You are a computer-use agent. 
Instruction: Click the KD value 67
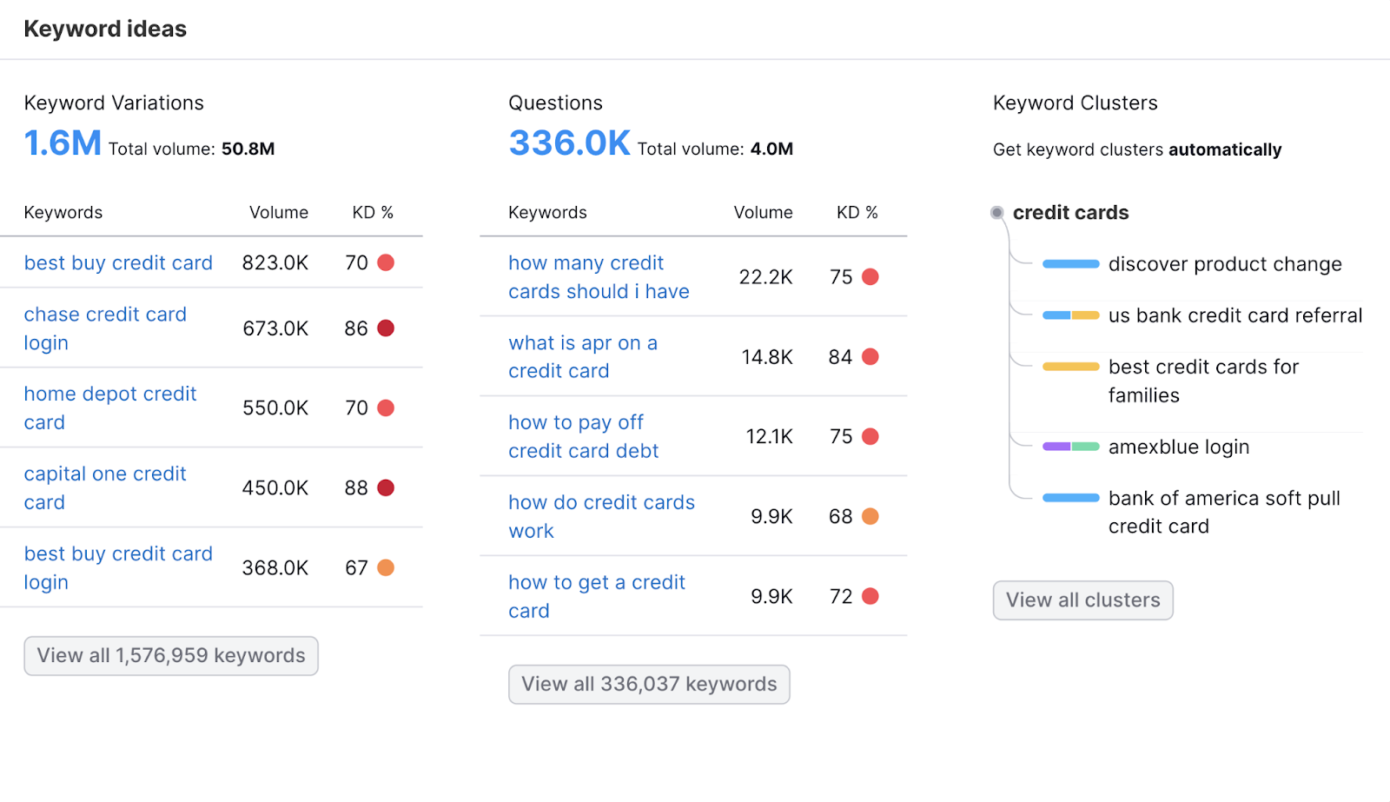357,568
